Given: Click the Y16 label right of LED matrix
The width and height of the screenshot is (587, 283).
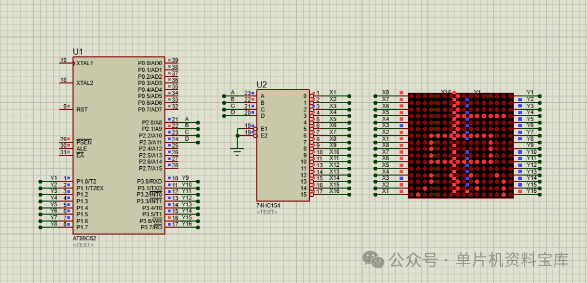Looking at the screenshot, I should [x=532, y=191].
